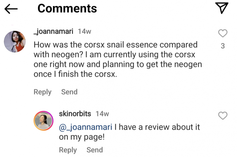
Task: Tap the @_joannamari mention in reply
Action: 86,127
